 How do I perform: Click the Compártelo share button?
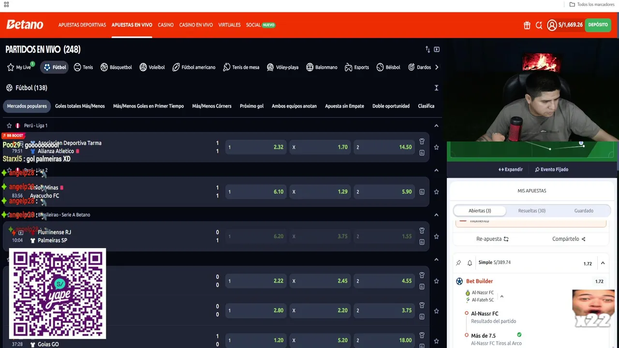569,239
